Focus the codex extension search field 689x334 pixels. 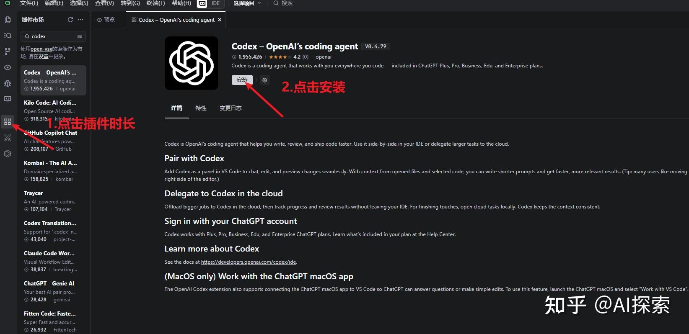click(x=53, y=36)
